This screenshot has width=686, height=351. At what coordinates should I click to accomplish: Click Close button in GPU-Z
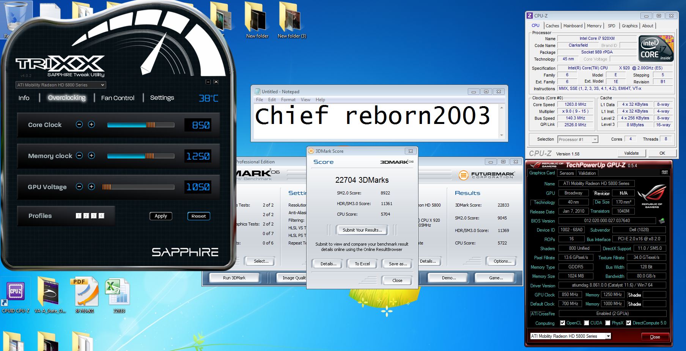point(655,337)
